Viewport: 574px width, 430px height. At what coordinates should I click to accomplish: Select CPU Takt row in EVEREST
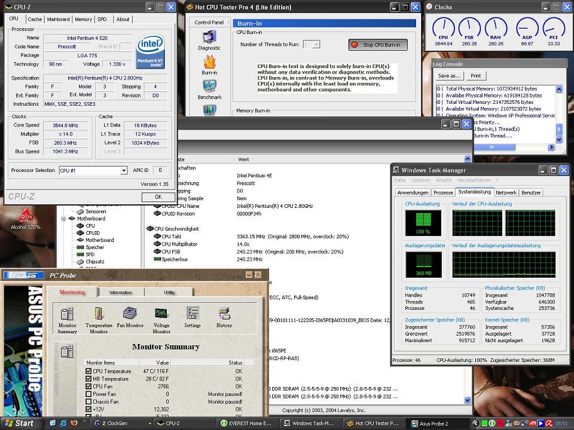tap(251, 236)
